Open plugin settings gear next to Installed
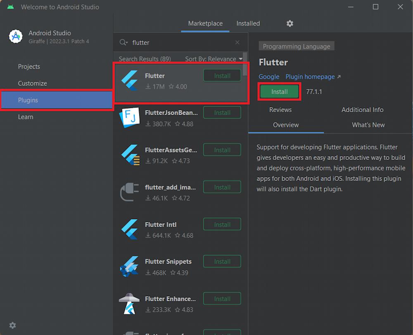This screenshot has width=413, height=335. (290, 23)
